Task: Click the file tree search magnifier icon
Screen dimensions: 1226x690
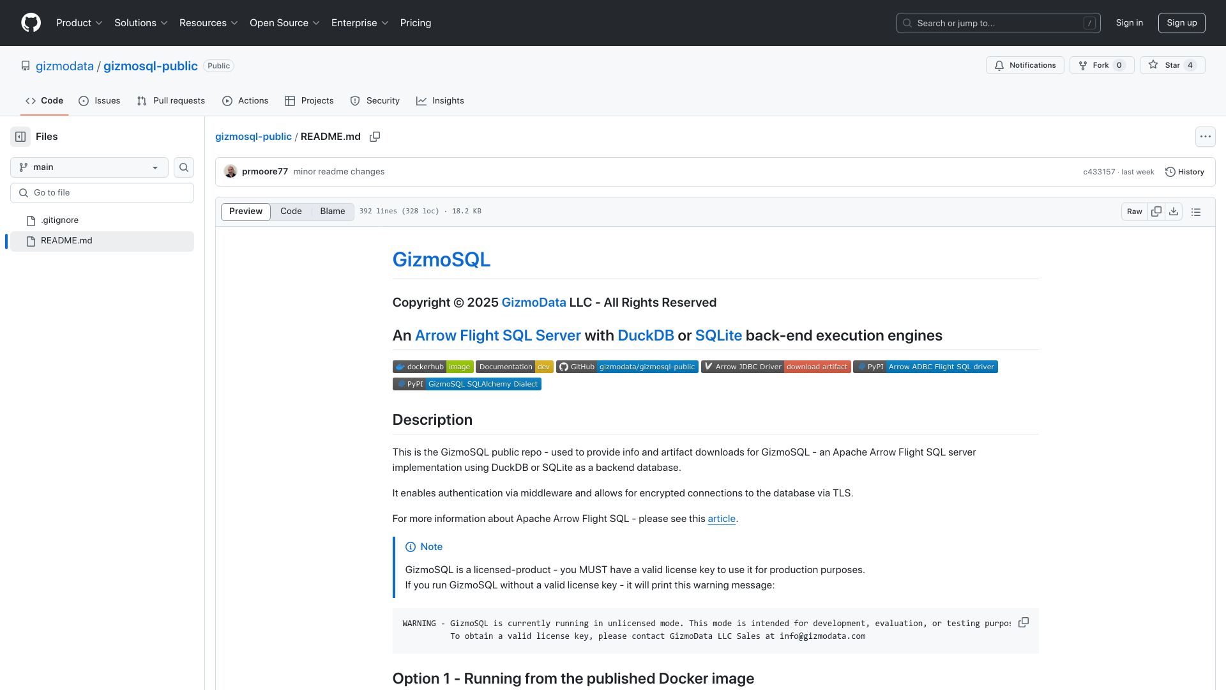Action: (184, 167)
